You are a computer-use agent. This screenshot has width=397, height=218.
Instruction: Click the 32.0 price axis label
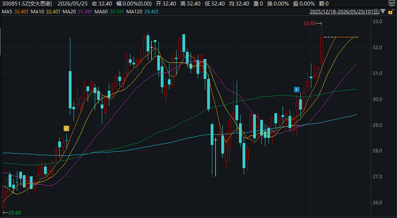click(x=377, y=47)
